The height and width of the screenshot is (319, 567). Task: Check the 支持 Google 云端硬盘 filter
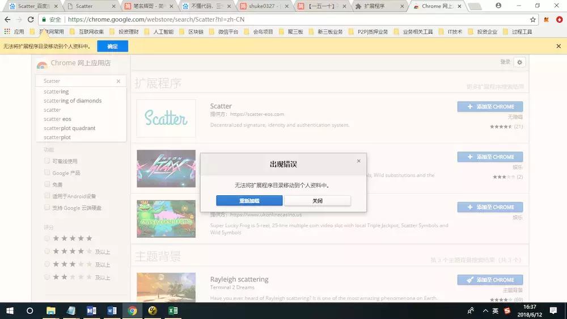click(x=47, y=207)
